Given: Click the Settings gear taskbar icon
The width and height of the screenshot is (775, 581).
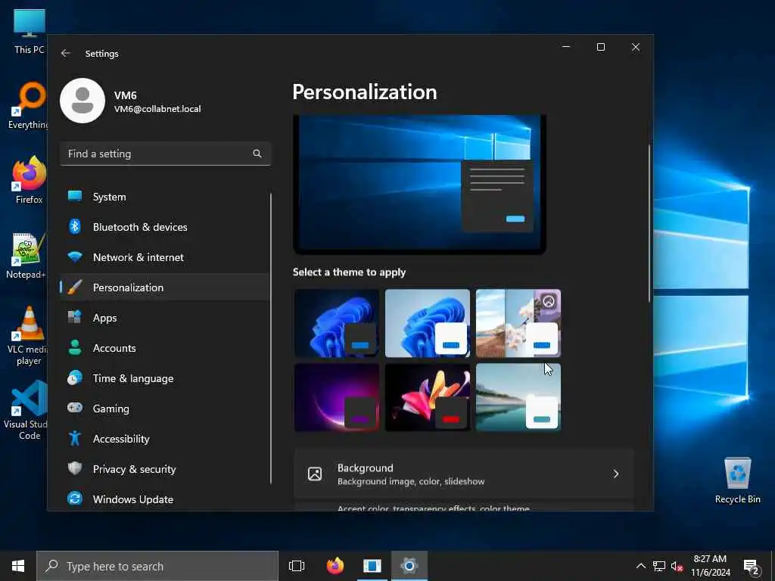Looking at the screenshot, I should click(x=409, y=566).
